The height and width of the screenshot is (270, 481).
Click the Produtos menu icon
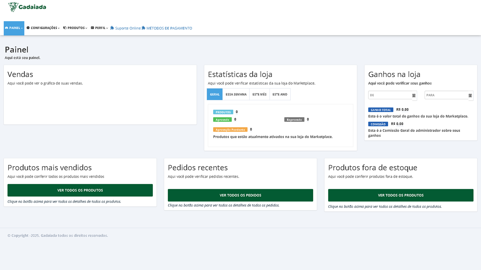click(x=65, y=28)
